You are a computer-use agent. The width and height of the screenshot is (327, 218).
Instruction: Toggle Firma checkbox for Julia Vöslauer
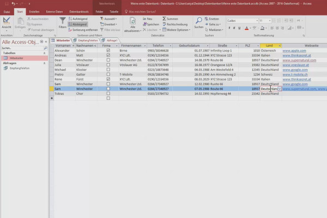coord(108,65)
